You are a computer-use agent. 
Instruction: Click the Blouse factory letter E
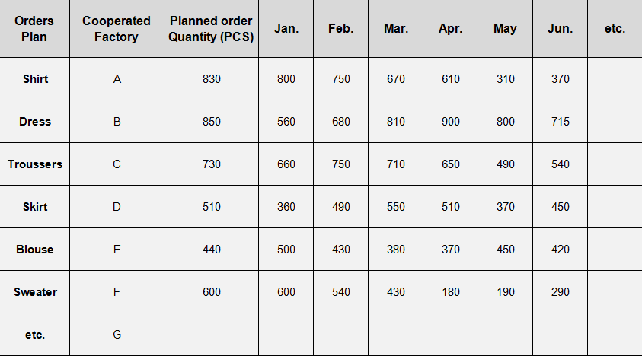[117, 250]
